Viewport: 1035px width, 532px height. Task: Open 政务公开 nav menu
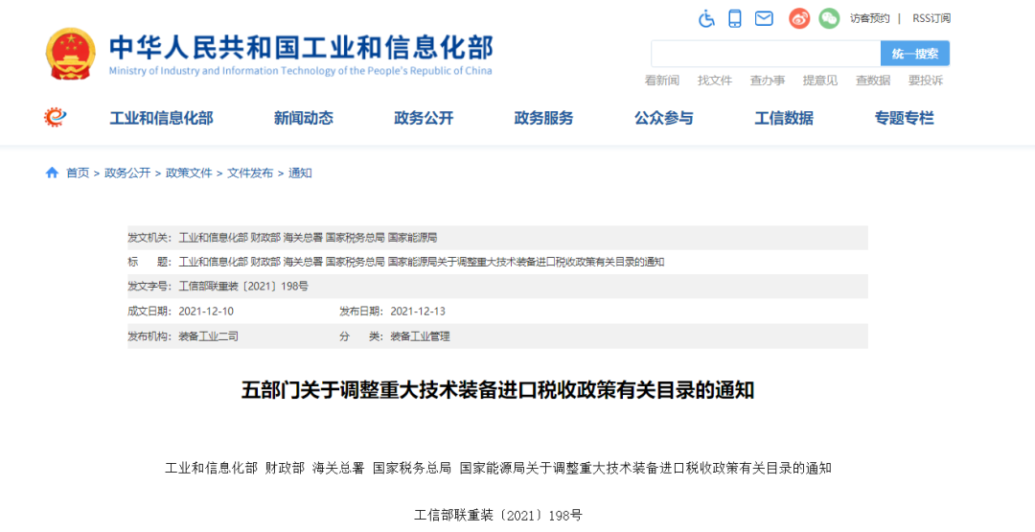[x=424, y=118]
